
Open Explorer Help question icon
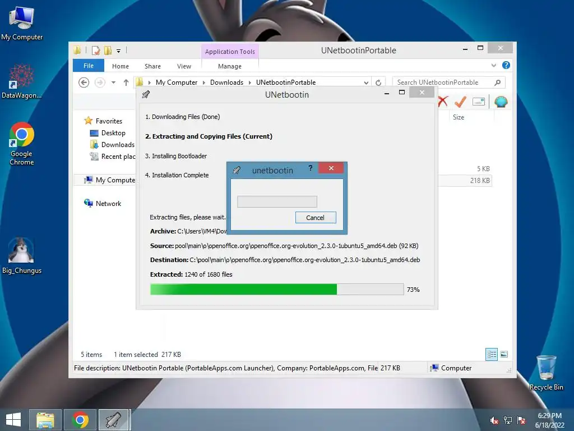tap(506, 65)
